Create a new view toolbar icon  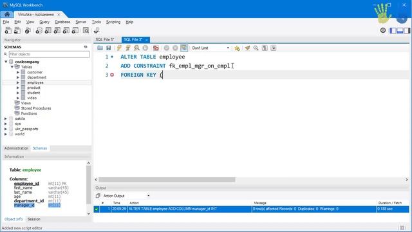tap(57, 30)
